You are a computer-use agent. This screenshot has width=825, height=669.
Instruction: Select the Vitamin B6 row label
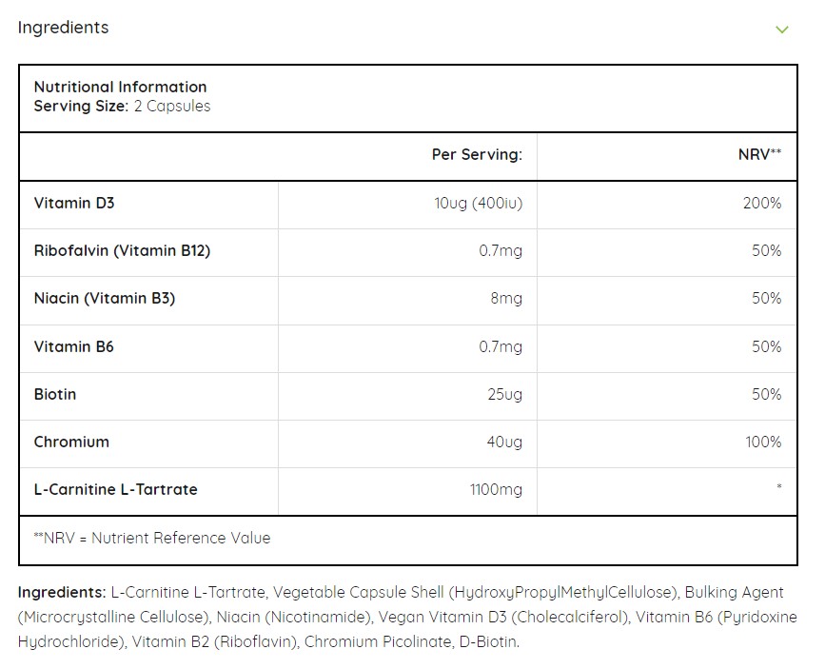(x=74, y=346)
